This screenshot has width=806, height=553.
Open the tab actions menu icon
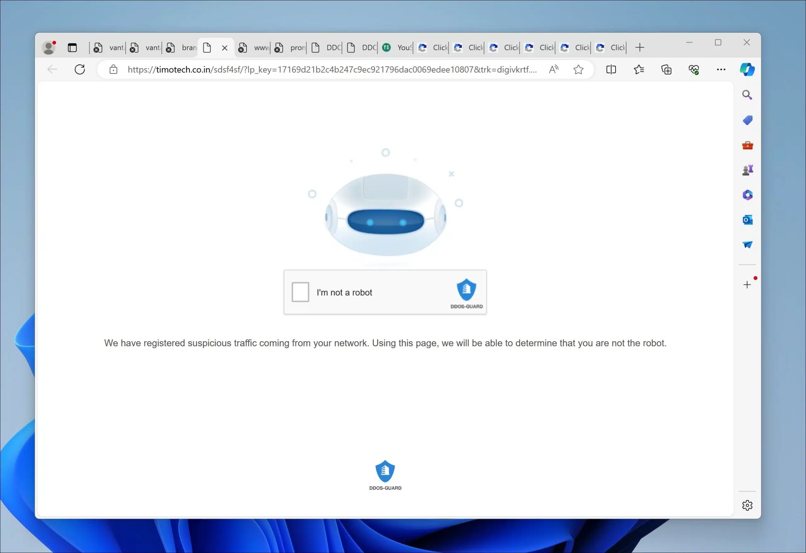pos(72,47)
